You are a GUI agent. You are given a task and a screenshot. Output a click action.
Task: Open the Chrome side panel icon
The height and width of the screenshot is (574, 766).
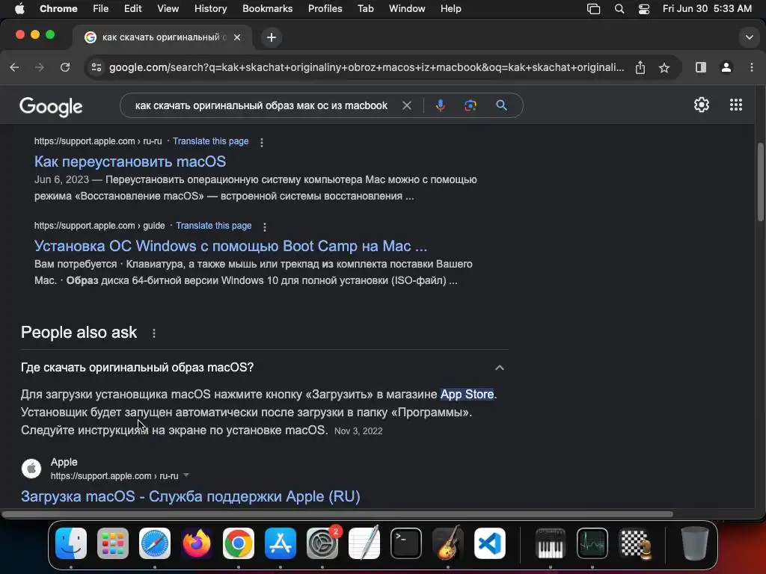[x=700, y=67]
